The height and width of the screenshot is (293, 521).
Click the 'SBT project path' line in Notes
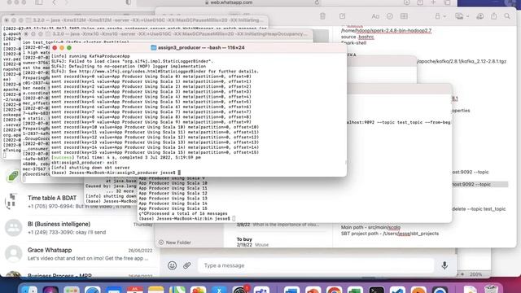point(390,234)
